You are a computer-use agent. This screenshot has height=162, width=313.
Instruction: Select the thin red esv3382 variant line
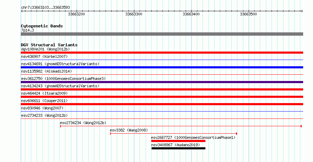click(173, 134)
